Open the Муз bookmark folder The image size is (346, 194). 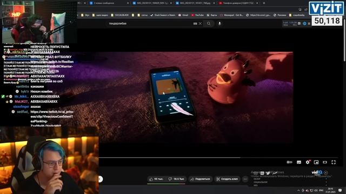pos(85,15)
